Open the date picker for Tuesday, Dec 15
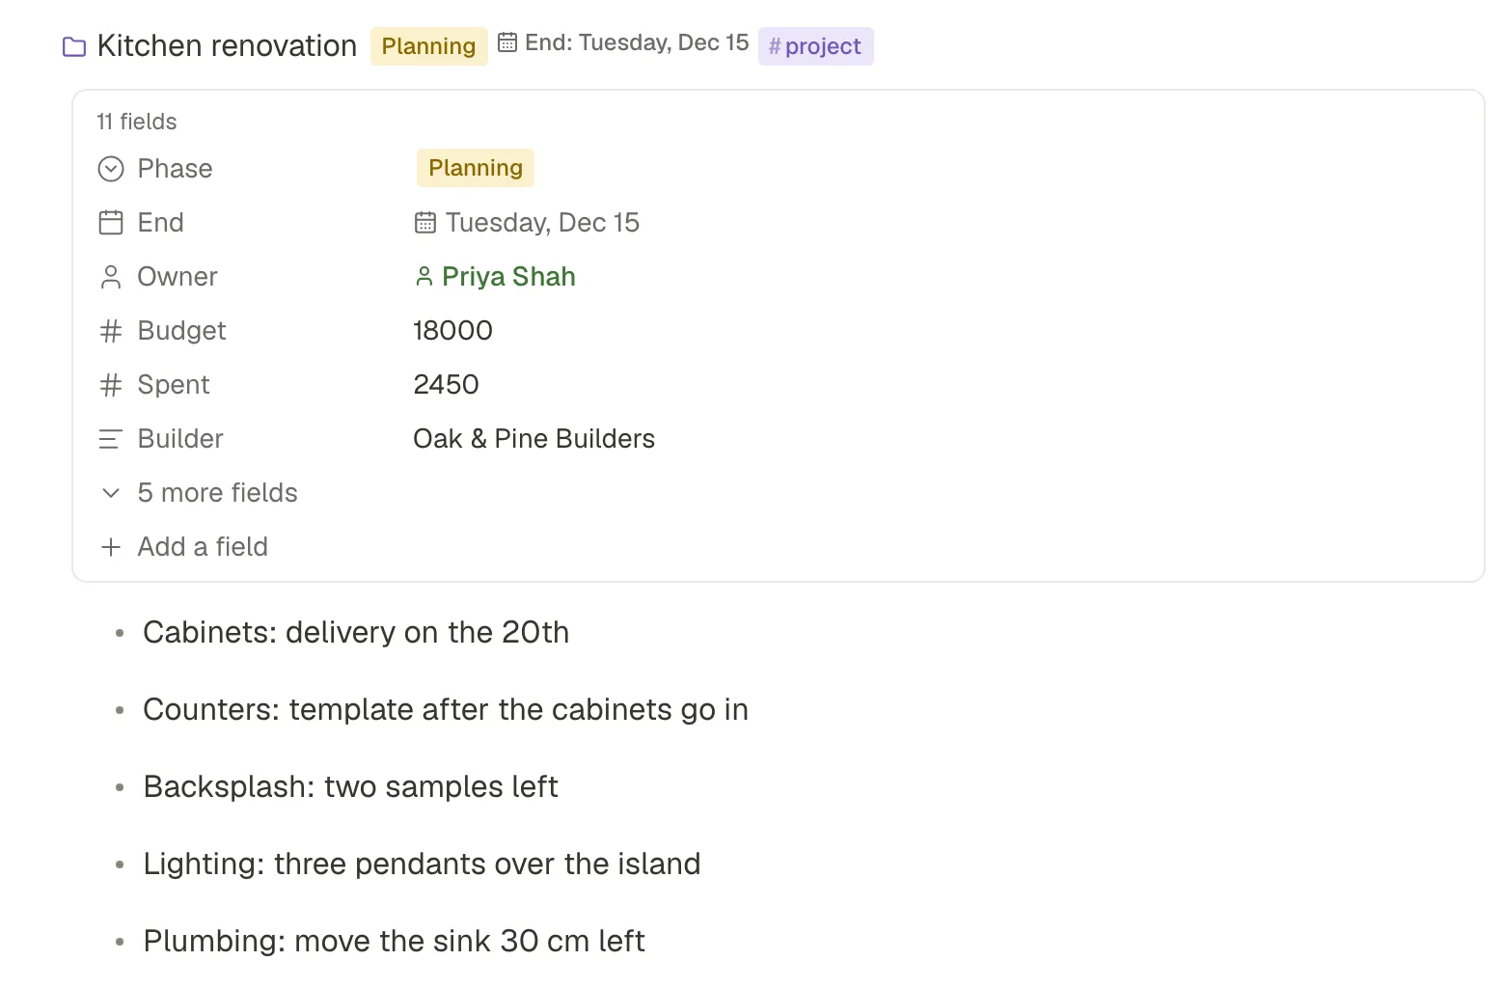 point(528,223)
